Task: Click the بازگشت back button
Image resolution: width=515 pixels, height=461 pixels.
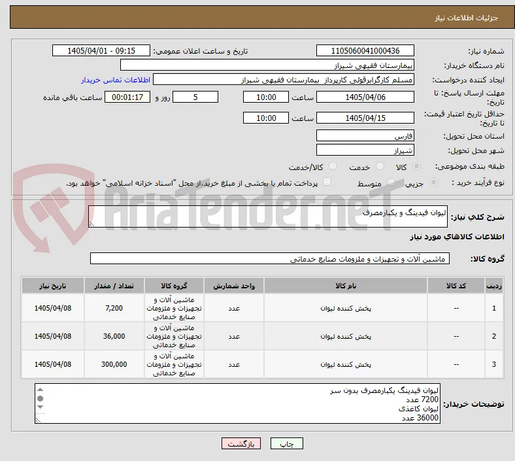Action: (241, 443)
